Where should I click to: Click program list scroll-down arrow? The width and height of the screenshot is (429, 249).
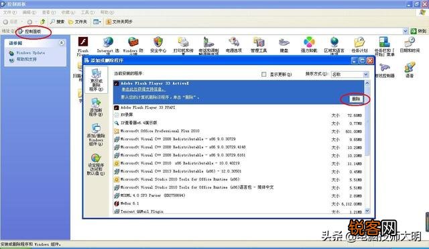point(367,211)
